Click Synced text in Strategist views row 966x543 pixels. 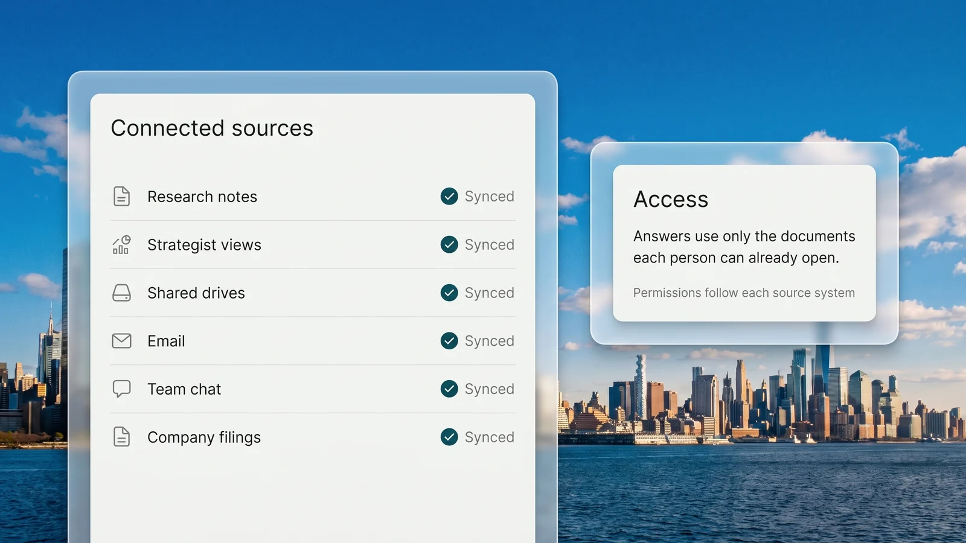[490, 245]
